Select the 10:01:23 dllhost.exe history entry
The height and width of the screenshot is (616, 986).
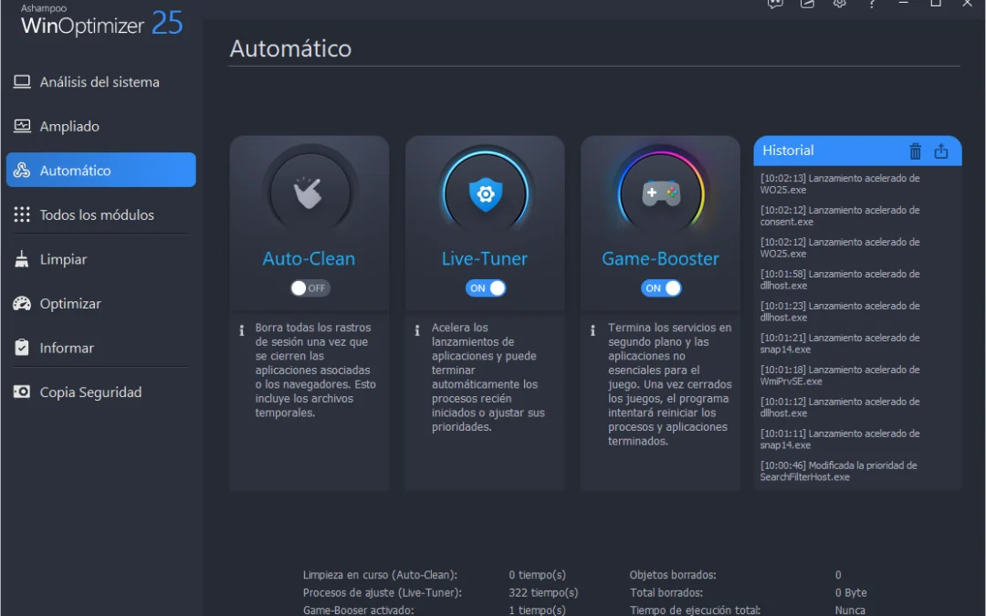click(x=840, y=312)
